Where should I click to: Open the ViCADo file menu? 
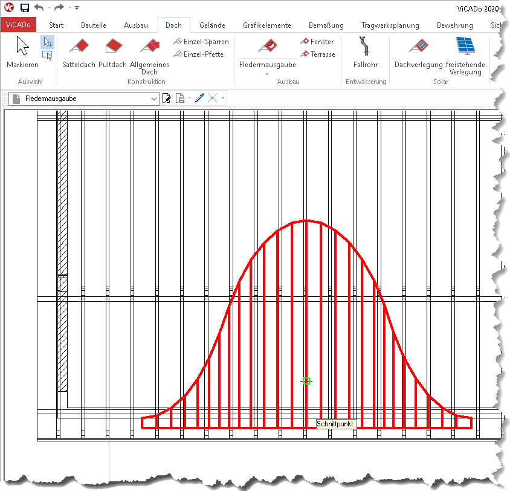[18, 25]
